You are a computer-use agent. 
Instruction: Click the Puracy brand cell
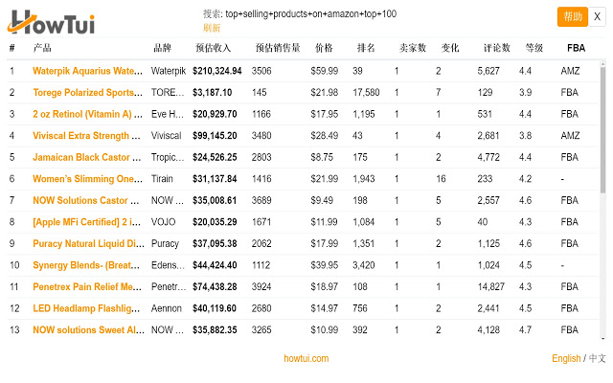coord(165,243)
